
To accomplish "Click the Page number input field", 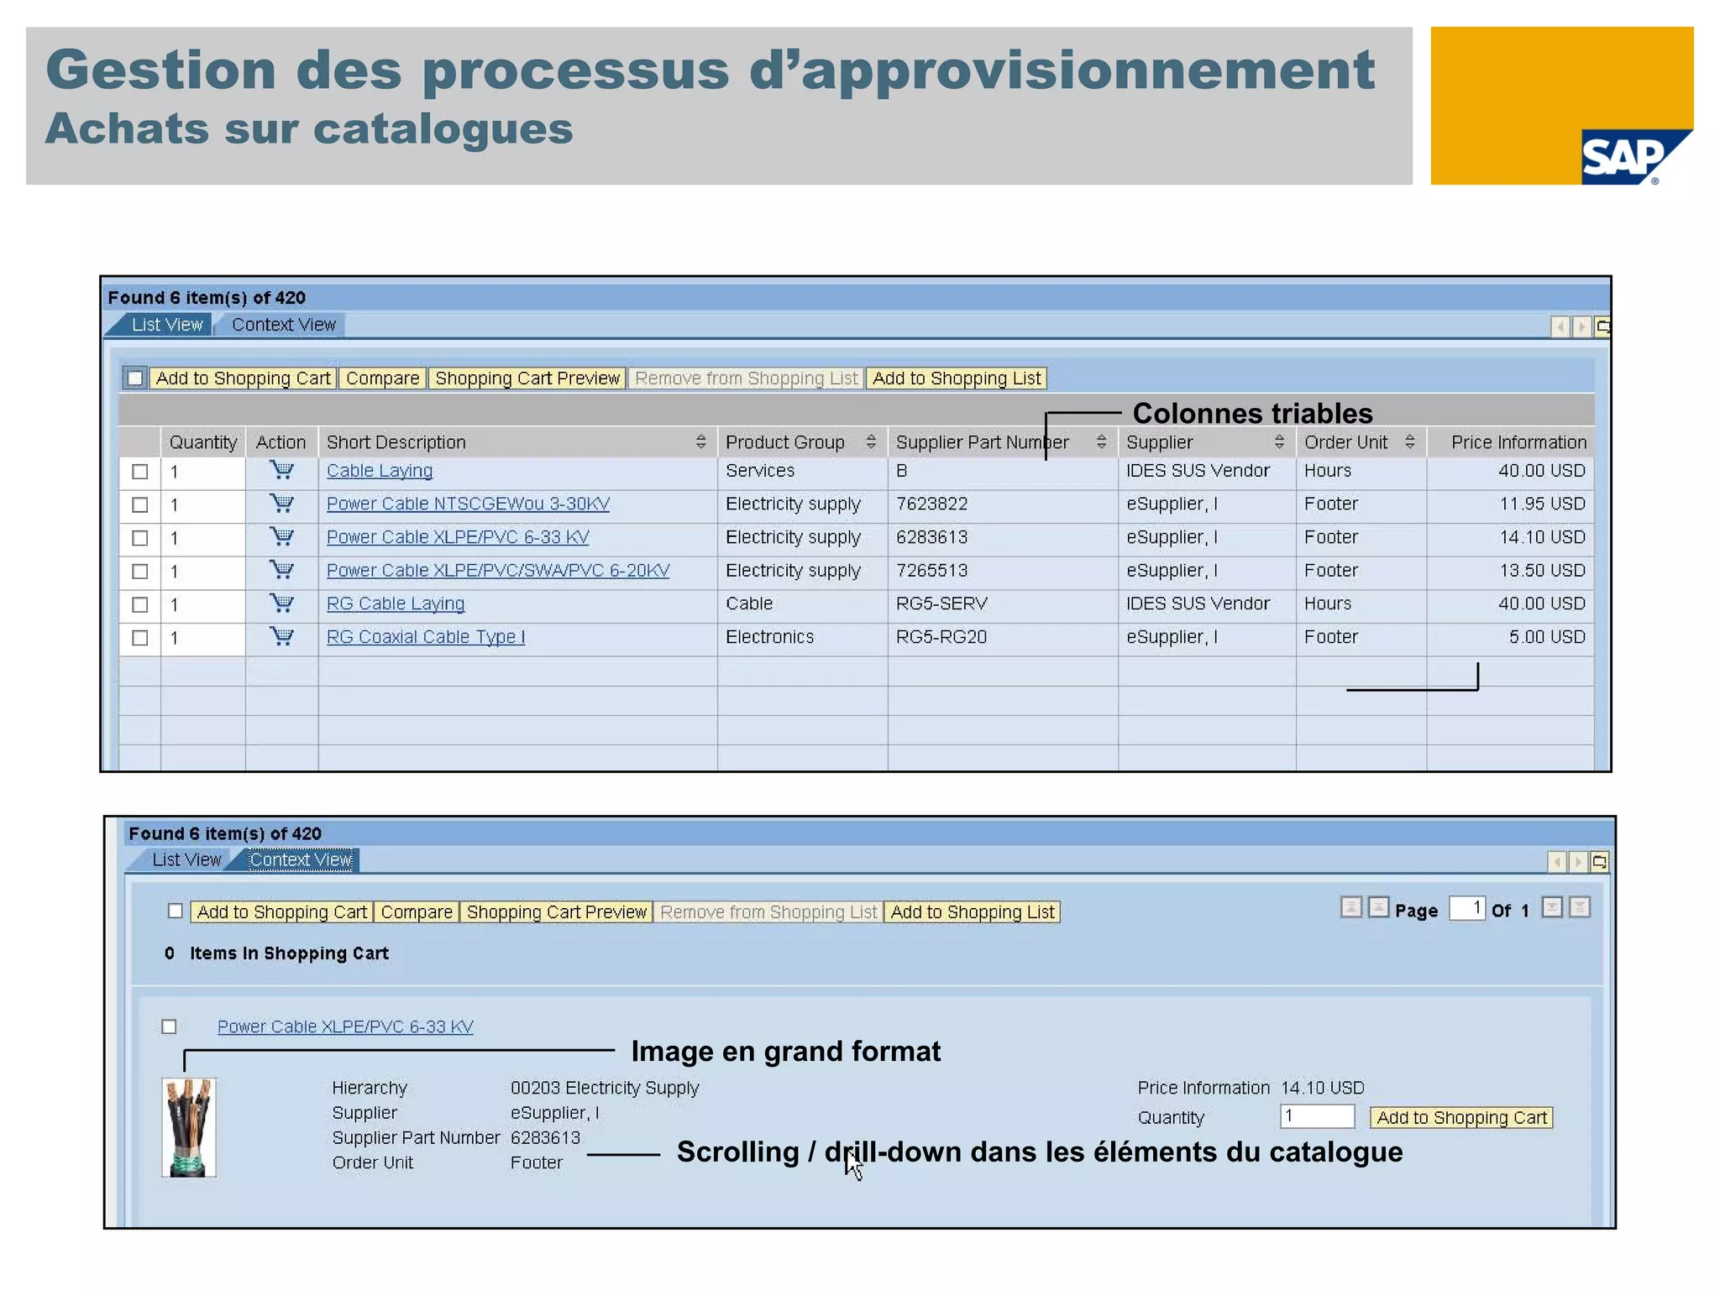I will point(1466,909).
